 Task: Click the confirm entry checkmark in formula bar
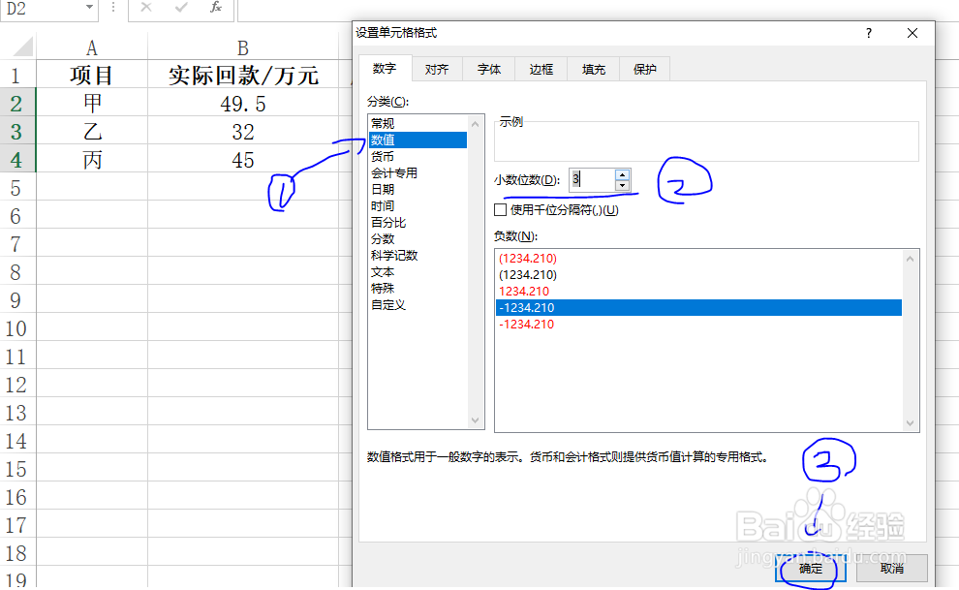pos(181,8)
